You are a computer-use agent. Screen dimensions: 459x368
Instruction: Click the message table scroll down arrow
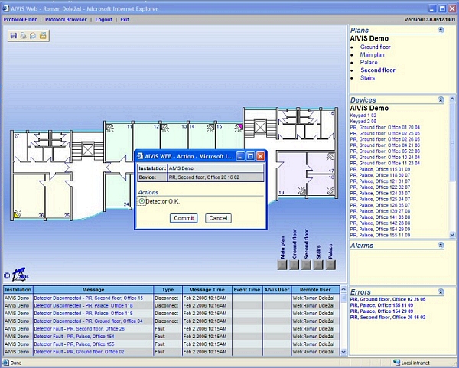(343, 352)
